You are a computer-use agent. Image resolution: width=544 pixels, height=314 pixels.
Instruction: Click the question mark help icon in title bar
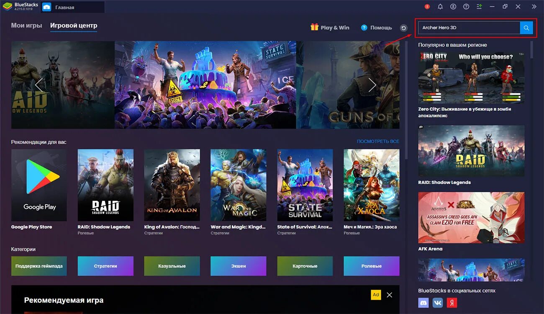click(x=466, y=7)
